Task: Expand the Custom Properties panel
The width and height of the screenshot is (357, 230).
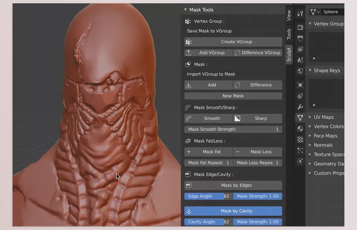Action: (x=310, y=173)
